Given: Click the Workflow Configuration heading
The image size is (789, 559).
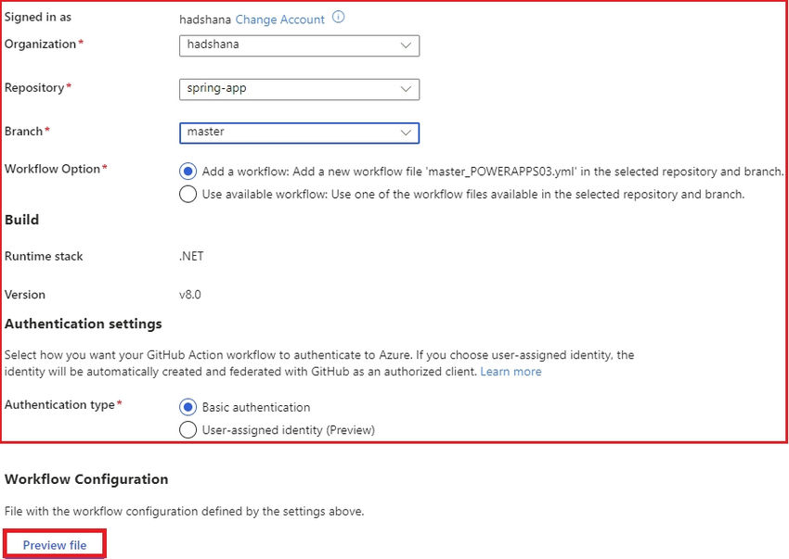Looking at the screenshot, I should point(86,479).
